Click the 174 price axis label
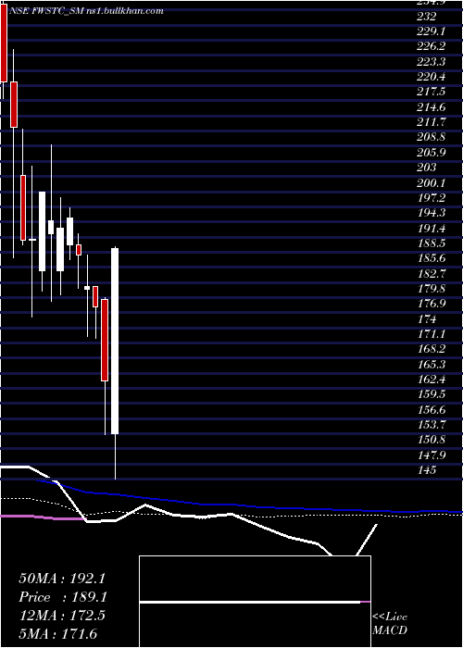The image size is (463, 648). tap(427, 319)
